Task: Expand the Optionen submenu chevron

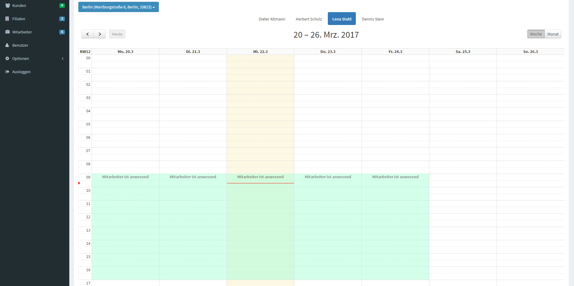Action: click(63, 58)
